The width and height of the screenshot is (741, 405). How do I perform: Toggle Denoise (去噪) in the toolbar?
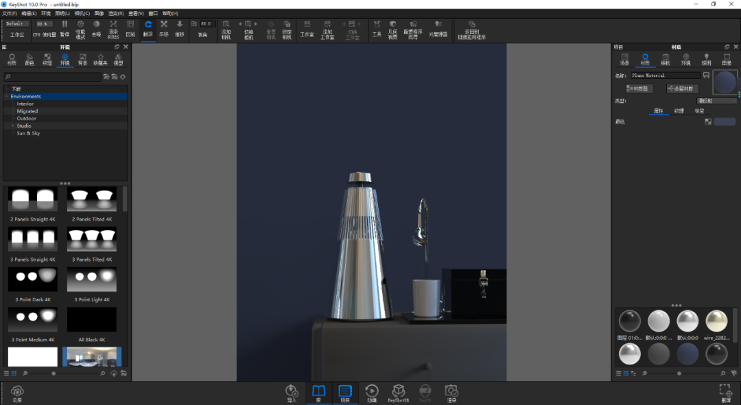point(97,29)
